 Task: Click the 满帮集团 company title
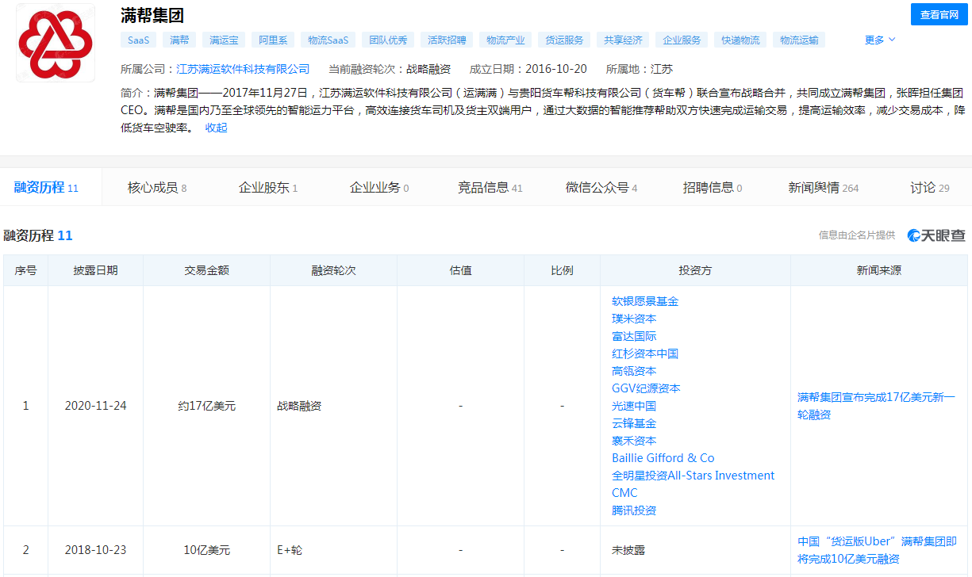click(x=152, y=16)
